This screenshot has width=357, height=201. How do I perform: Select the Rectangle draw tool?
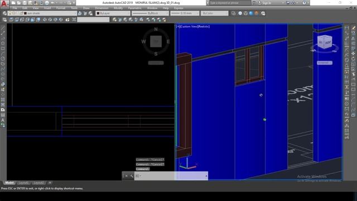(3, 49)
